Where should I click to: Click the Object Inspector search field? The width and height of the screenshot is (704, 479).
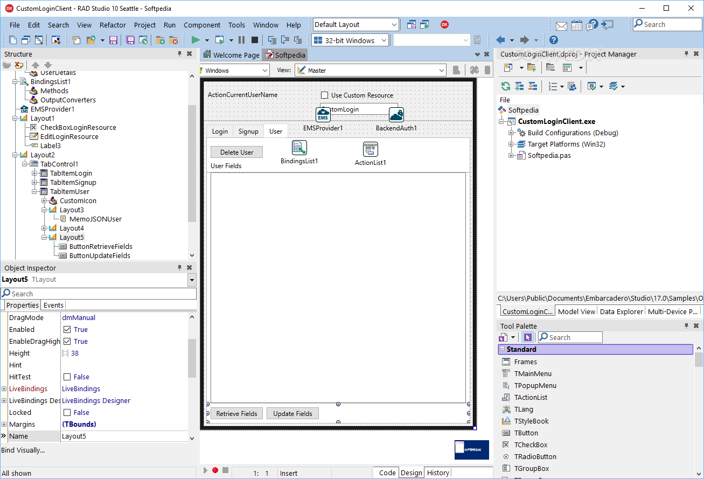coord(99,294)
